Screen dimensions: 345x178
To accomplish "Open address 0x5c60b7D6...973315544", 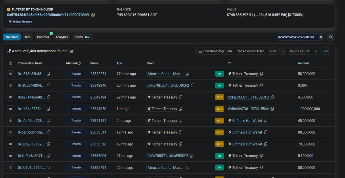I will coord(248,109).
